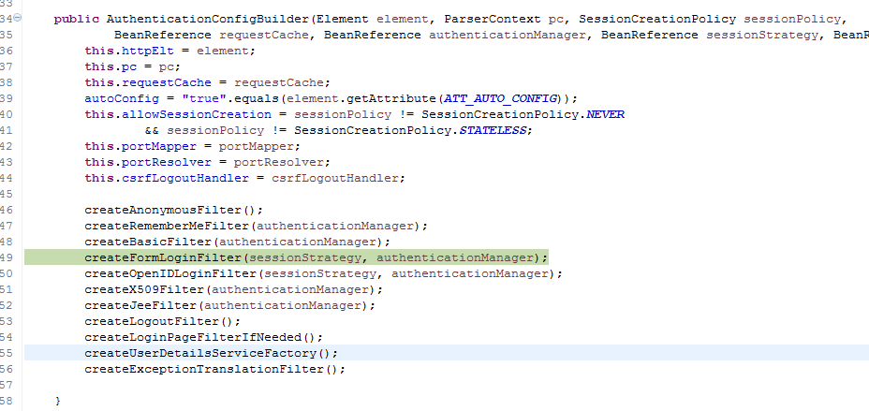Click the public keyword on line 34

pos(76,19)
